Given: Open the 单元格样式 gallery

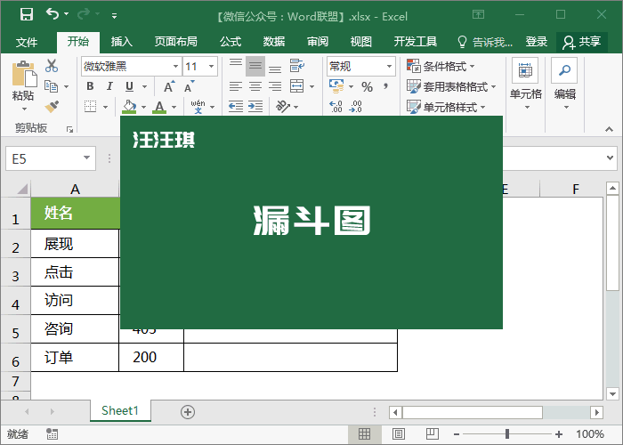Looking at the screenshot, I should pyautogui.click(x=446, y=107).
